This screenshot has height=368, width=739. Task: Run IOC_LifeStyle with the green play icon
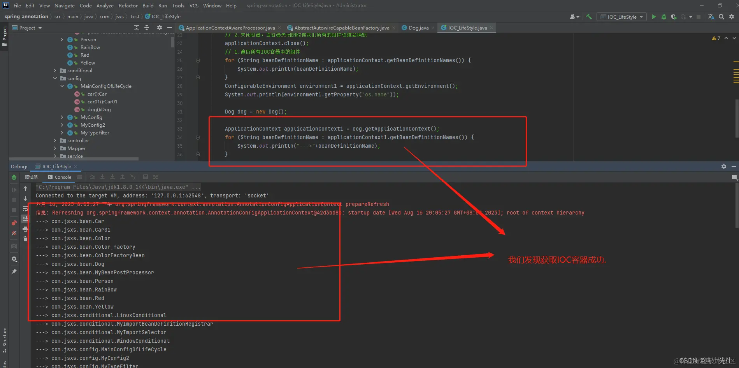(654, 17)
